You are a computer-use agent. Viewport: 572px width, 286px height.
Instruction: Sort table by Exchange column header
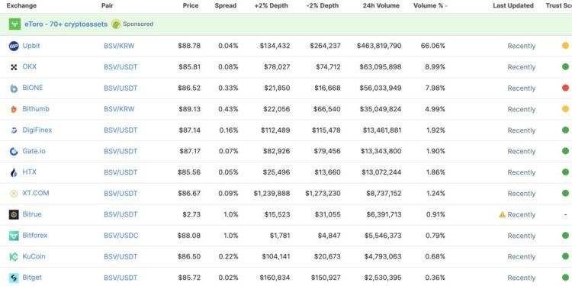(21, 5)
